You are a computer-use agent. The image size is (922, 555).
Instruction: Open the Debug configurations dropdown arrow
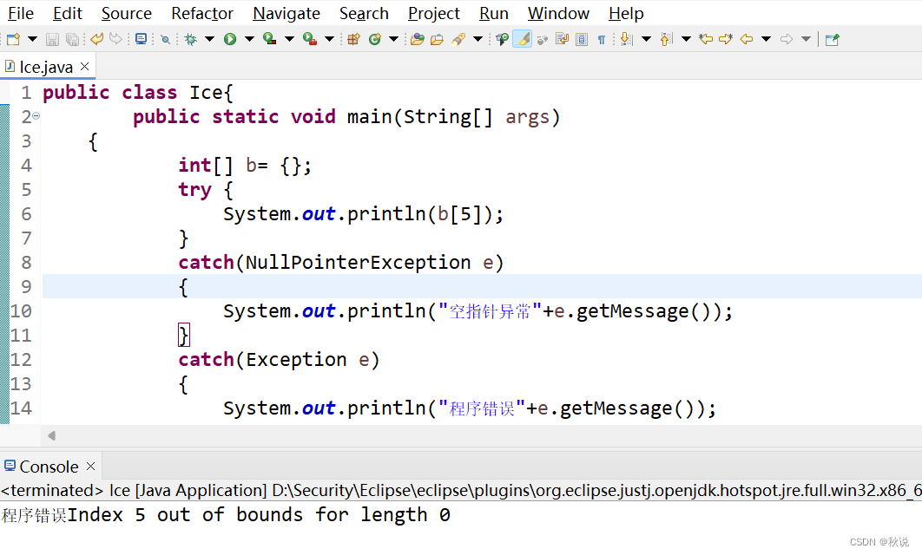point(209,39)
